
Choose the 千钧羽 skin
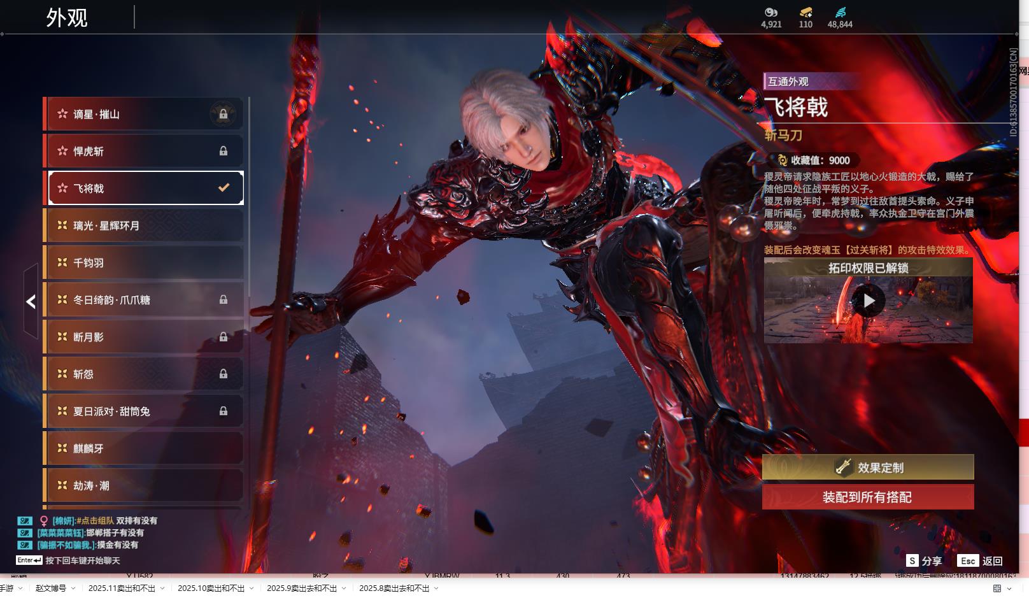(144, 262)
